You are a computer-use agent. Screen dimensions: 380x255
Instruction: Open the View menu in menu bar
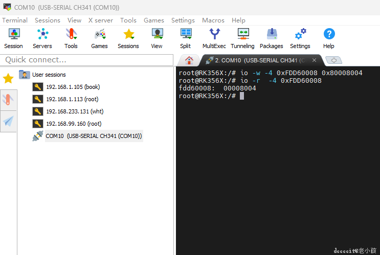[x=74, y=20]
